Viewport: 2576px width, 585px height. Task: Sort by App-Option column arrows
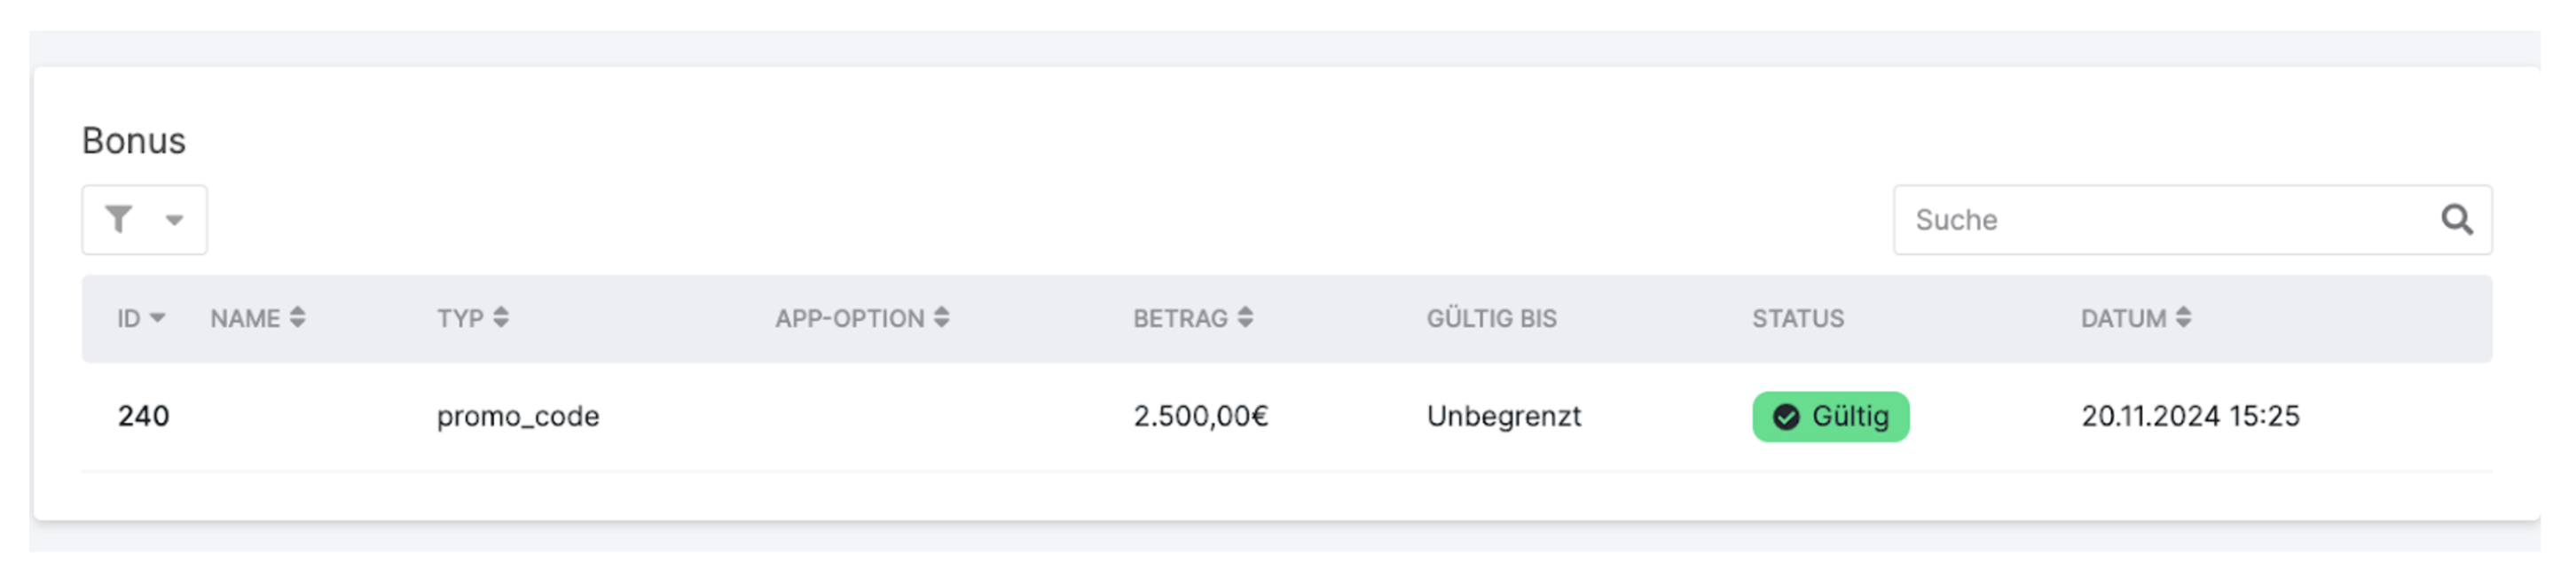(941, 318)
